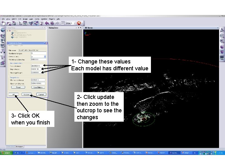Open the Window menu

[44, 19]
